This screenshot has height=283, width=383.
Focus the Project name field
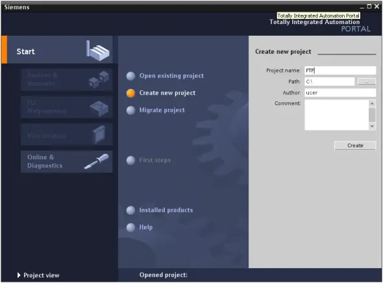340,70
